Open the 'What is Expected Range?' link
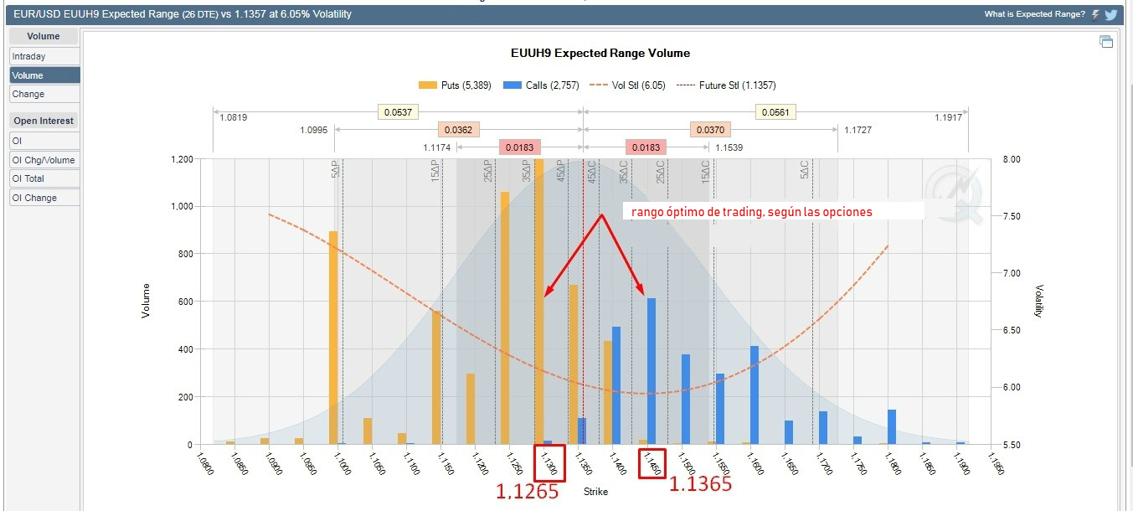 [1034, 14]
